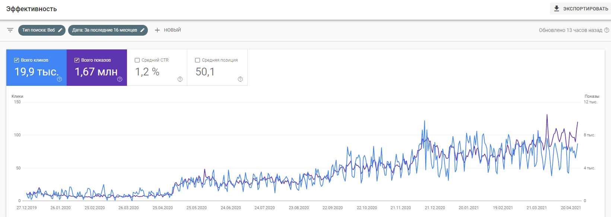Open help icon next to update time
Screen dimensions: 611x217
[x=607, y=30]
